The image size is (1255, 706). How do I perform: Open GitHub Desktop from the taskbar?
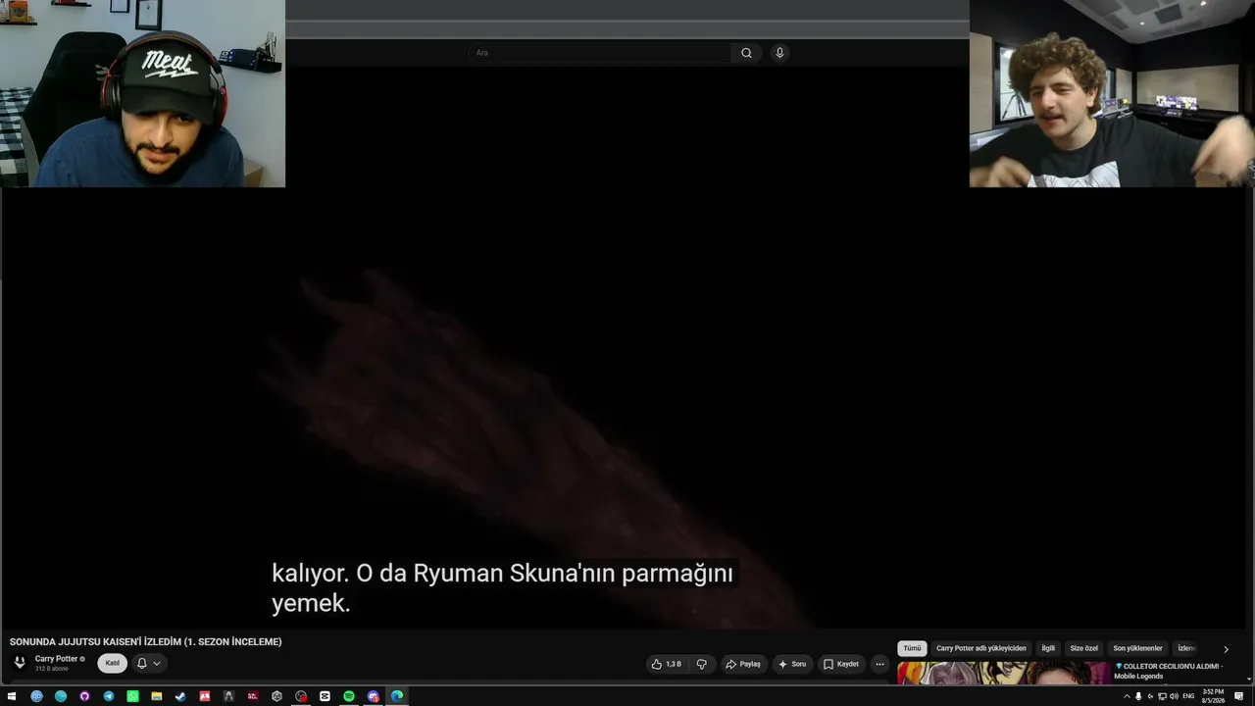coord(84,696)
